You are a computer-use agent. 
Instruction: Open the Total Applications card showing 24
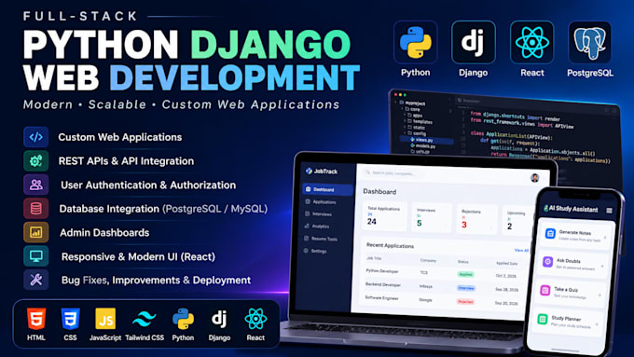click(384, 216)
